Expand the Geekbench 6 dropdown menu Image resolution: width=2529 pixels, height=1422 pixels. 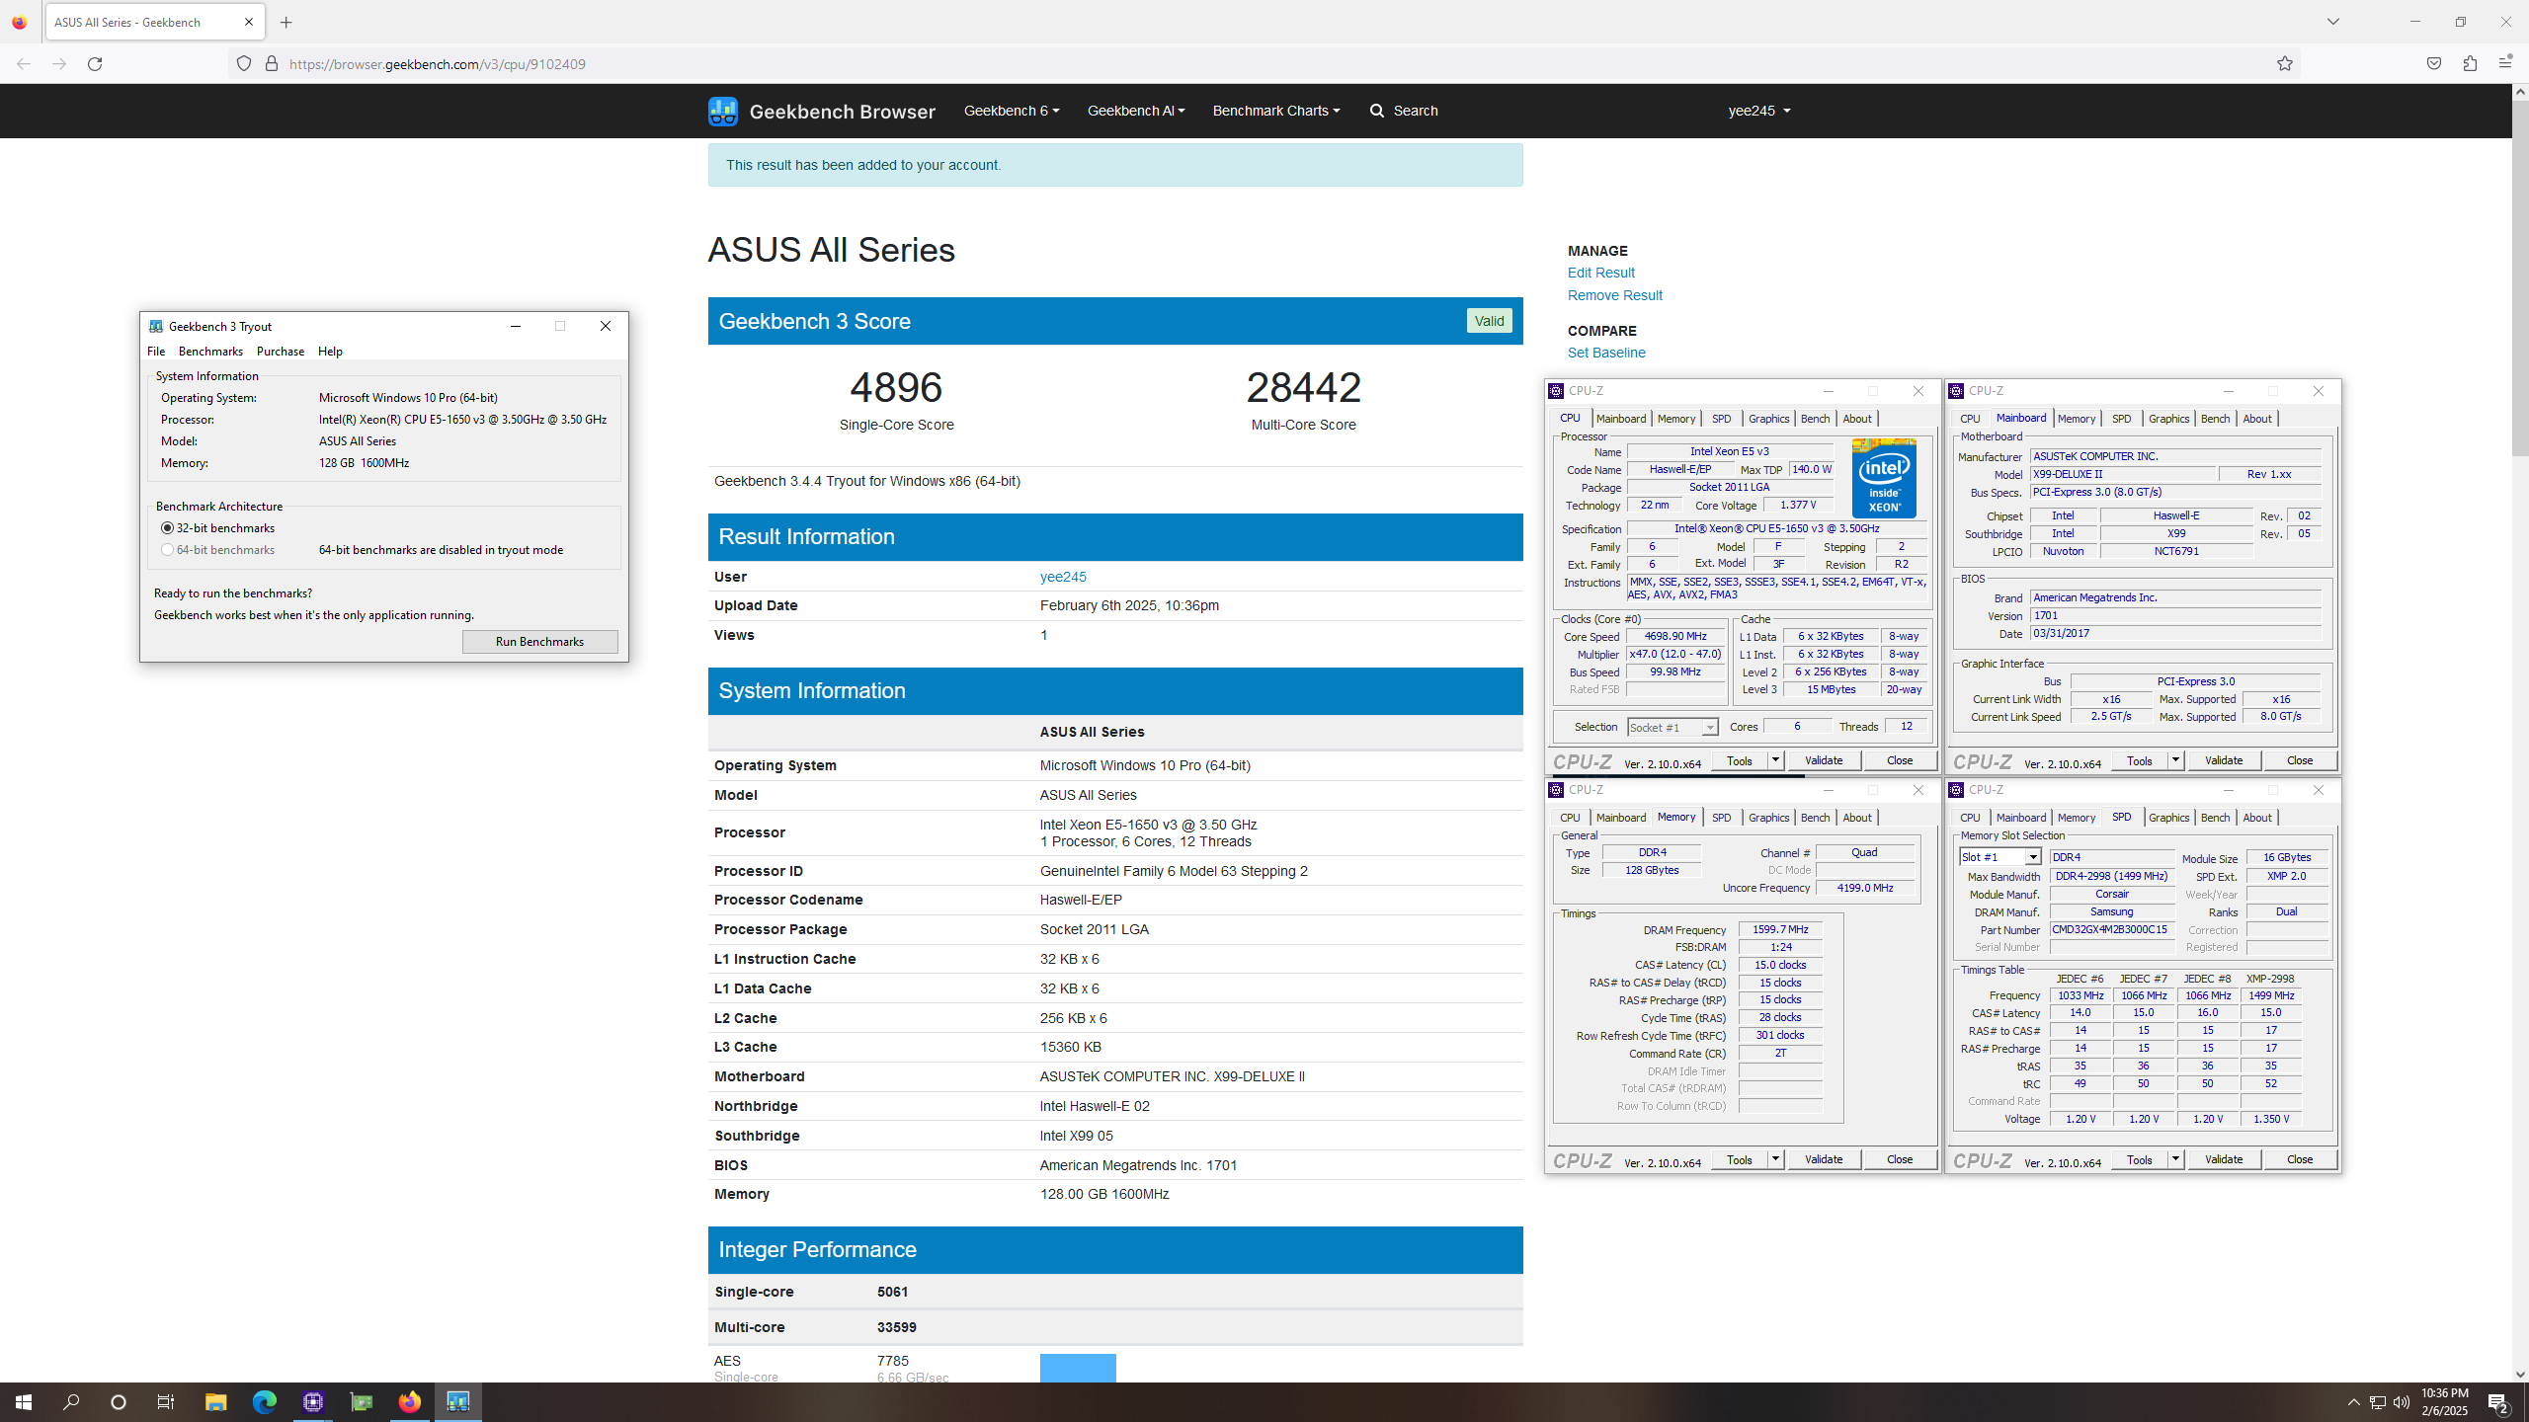click(1012, 111)
